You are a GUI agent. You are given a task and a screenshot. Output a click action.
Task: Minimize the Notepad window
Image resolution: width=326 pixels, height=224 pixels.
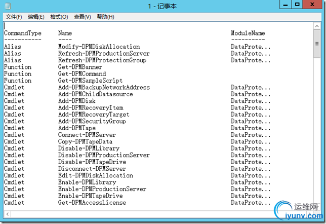pos(286,5)
